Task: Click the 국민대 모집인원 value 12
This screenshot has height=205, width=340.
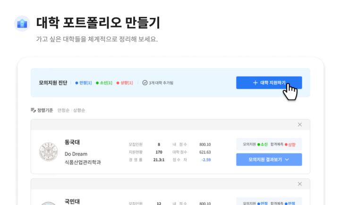Action: click(x=159, y=204)
